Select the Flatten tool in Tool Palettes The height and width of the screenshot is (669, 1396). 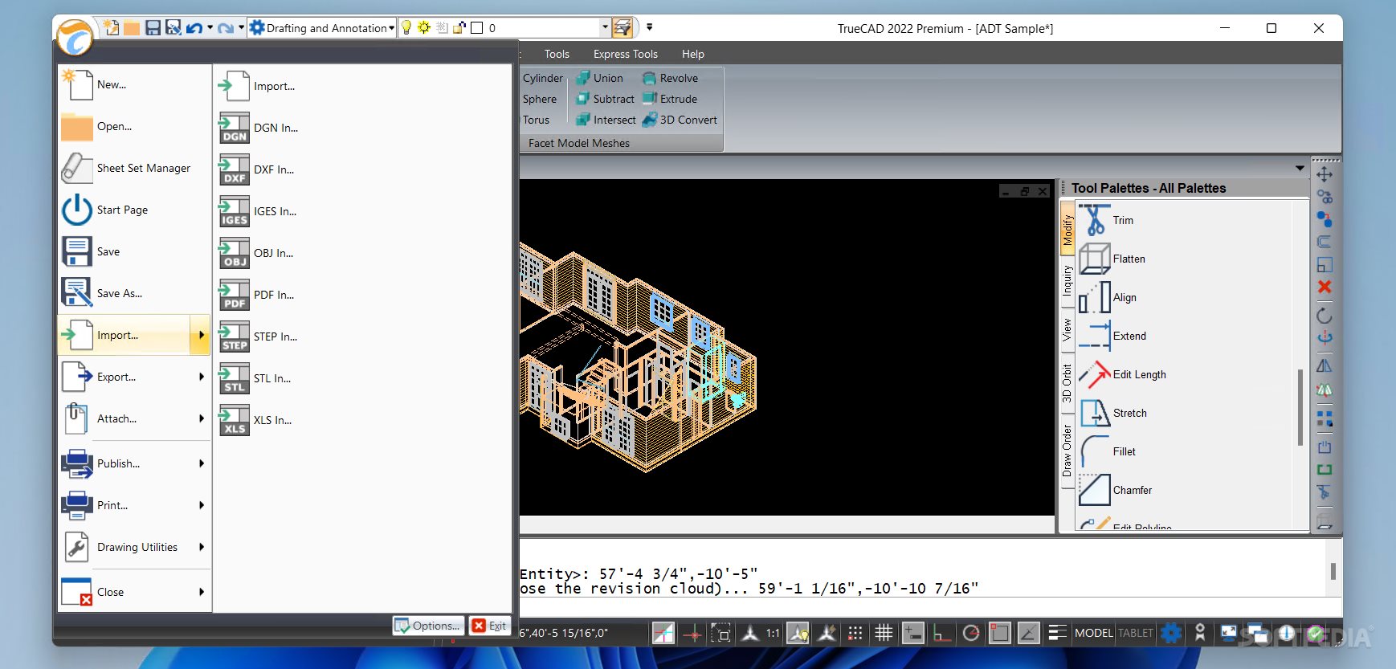(1112, 259)
